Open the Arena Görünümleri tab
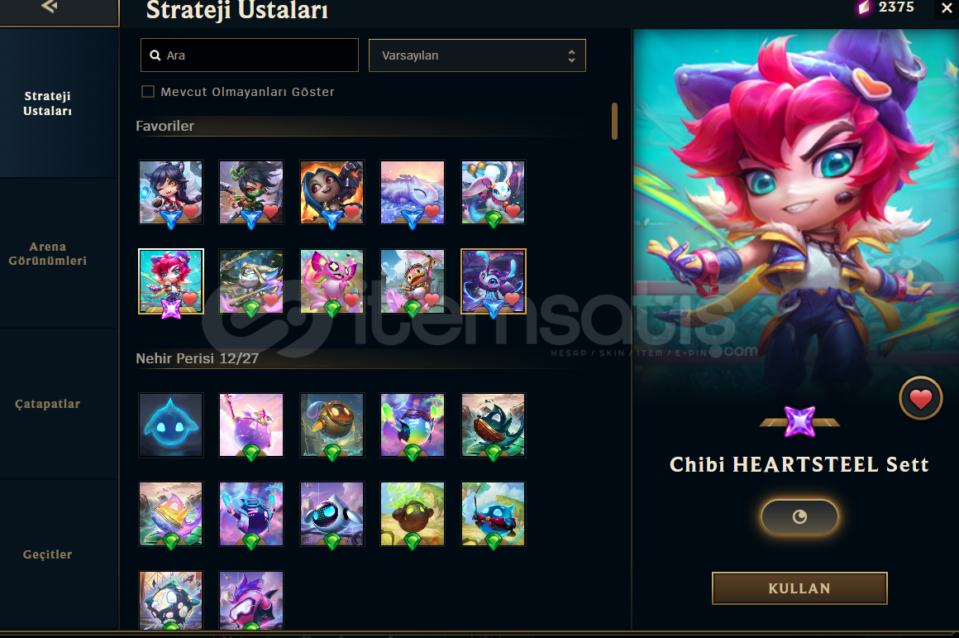The width and height of the screenshot is (959, 638). point(48,253)
